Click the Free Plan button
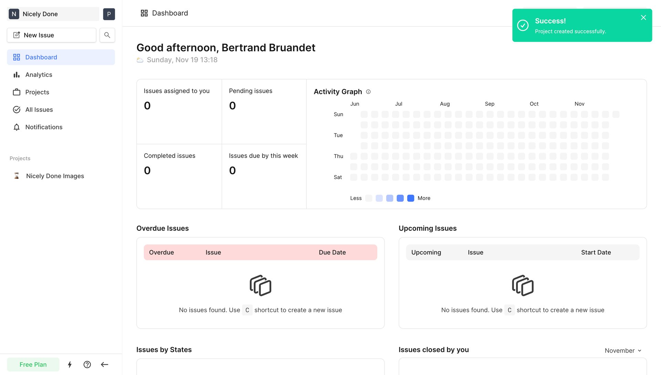This screenshot has height=375, width=661. 33,364
